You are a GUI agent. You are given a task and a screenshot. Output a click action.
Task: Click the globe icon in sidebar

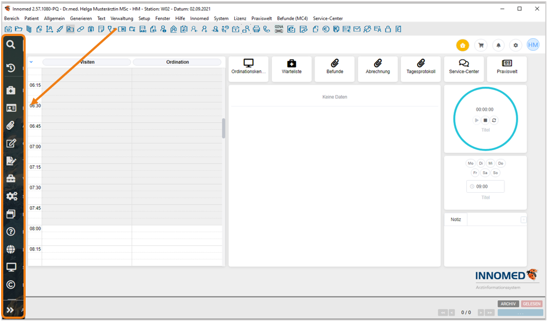click(x=11, y=249)
